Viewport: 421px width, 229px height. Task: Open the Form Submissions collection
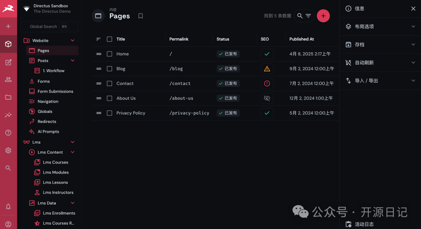[x=52, y=91]
